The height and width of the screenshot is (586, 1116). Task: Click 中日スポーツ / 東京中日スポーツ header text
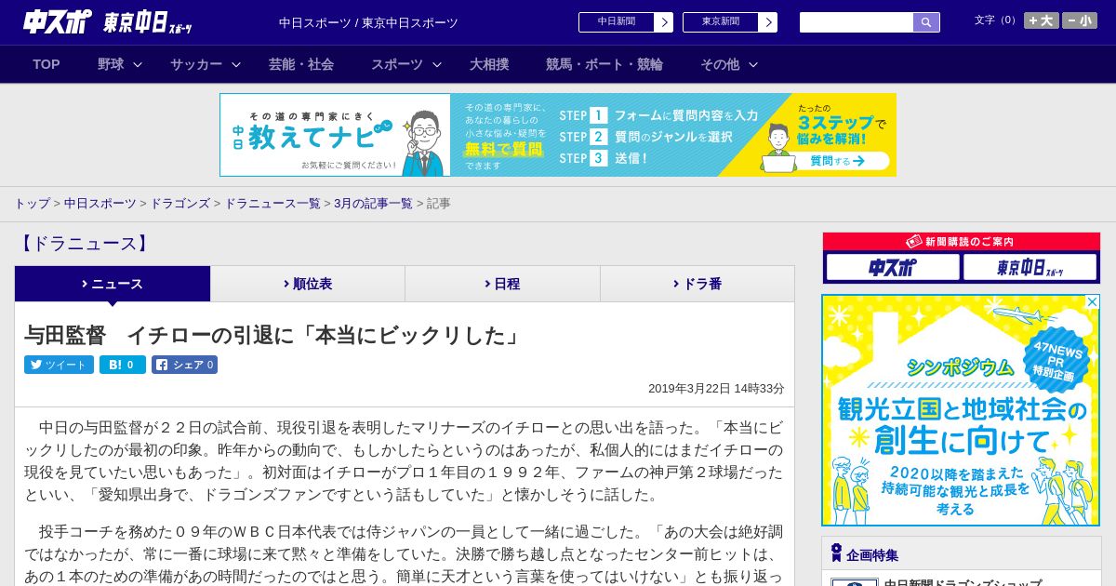click(368, 22)
